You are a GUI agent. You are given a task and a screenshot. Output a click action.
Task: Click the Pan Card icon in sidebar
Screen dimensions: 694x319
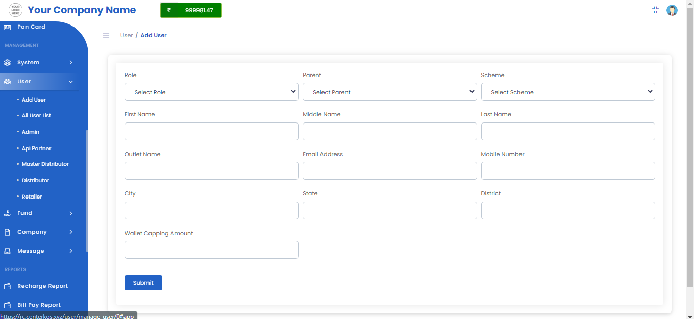[x=7, y=27]
